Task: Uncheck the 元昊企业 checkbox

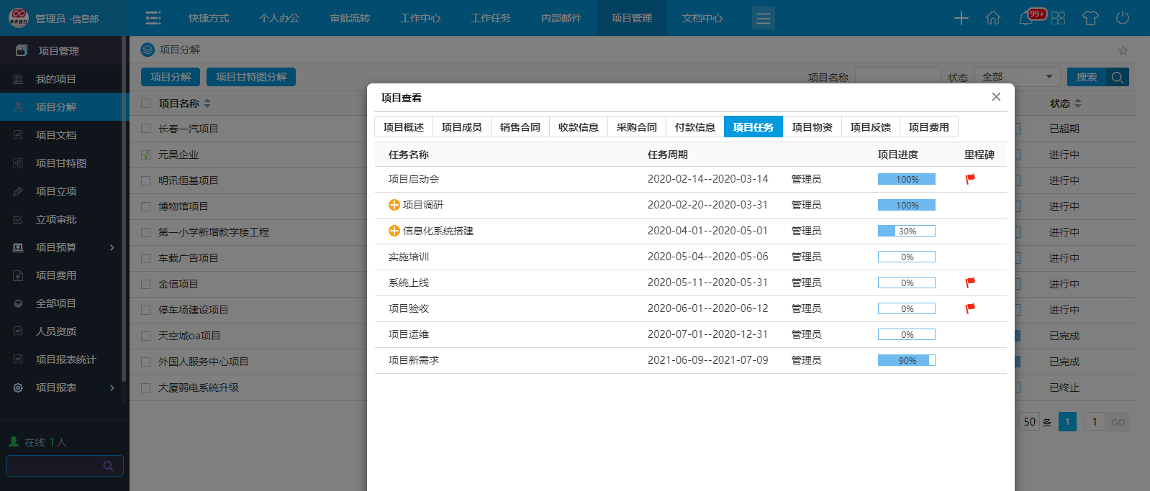Action: 146,155
